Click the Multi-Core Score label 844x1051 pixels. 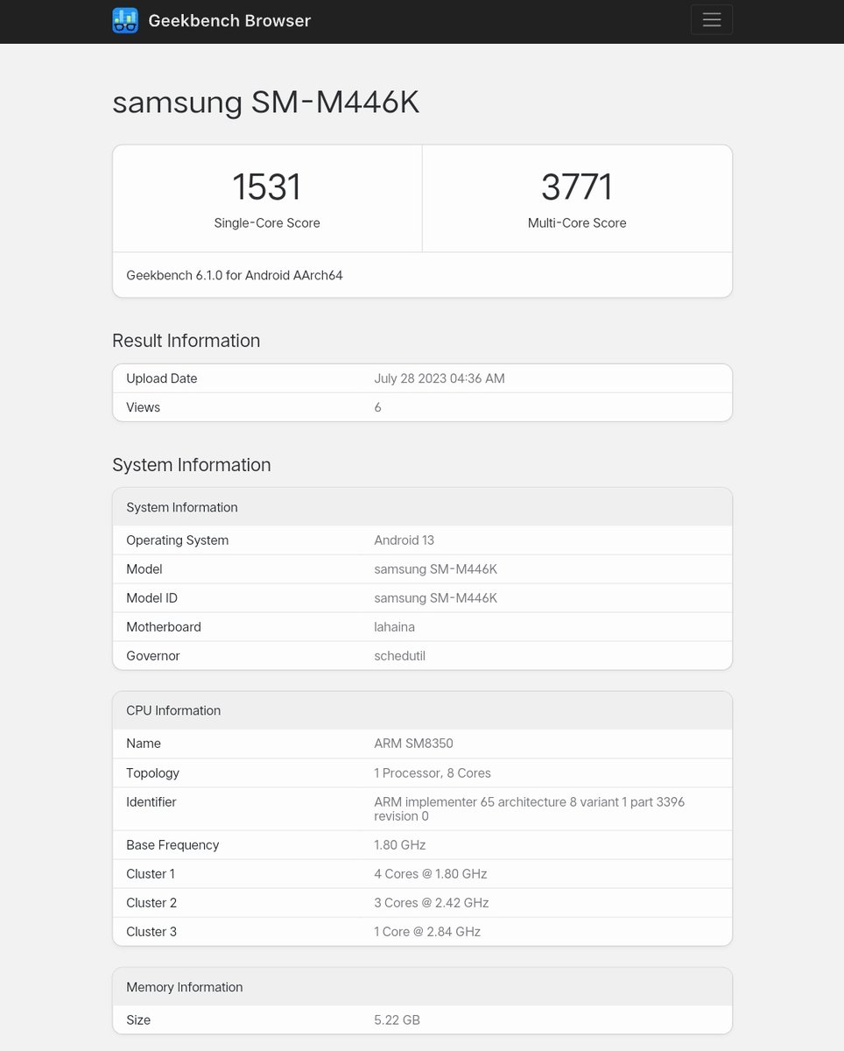[577, 223]
